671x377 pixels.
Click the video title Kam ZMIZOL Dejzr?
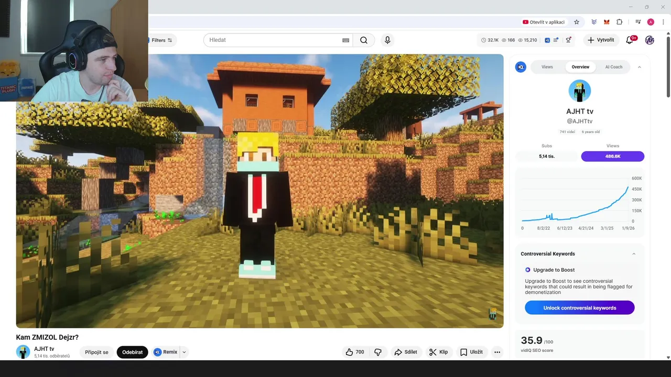[x=47, y=337]
